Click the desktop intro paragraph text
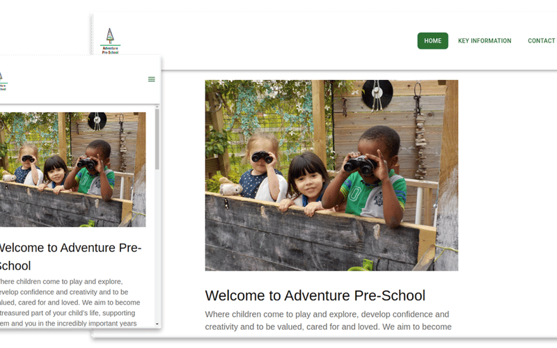The height and width of the screenshot is (348, 557). click(328, 320)
